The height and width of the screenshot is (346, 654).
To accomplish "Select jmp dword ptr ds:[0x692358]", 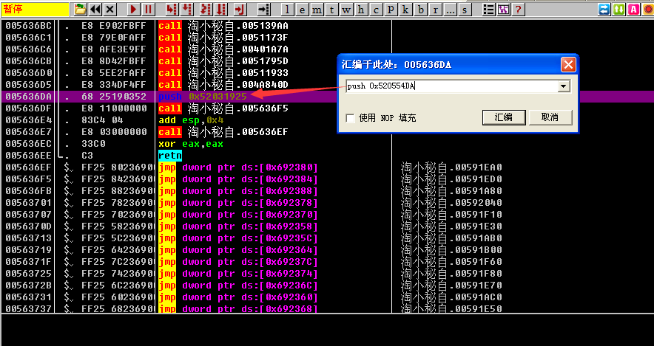I will 238,226.
